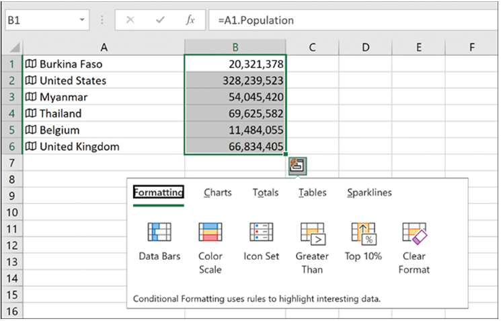Image resolution: width=501 pixels, height=321 pixels.
Task: Apply Data Bars formatting
Action: pos(159,242)
